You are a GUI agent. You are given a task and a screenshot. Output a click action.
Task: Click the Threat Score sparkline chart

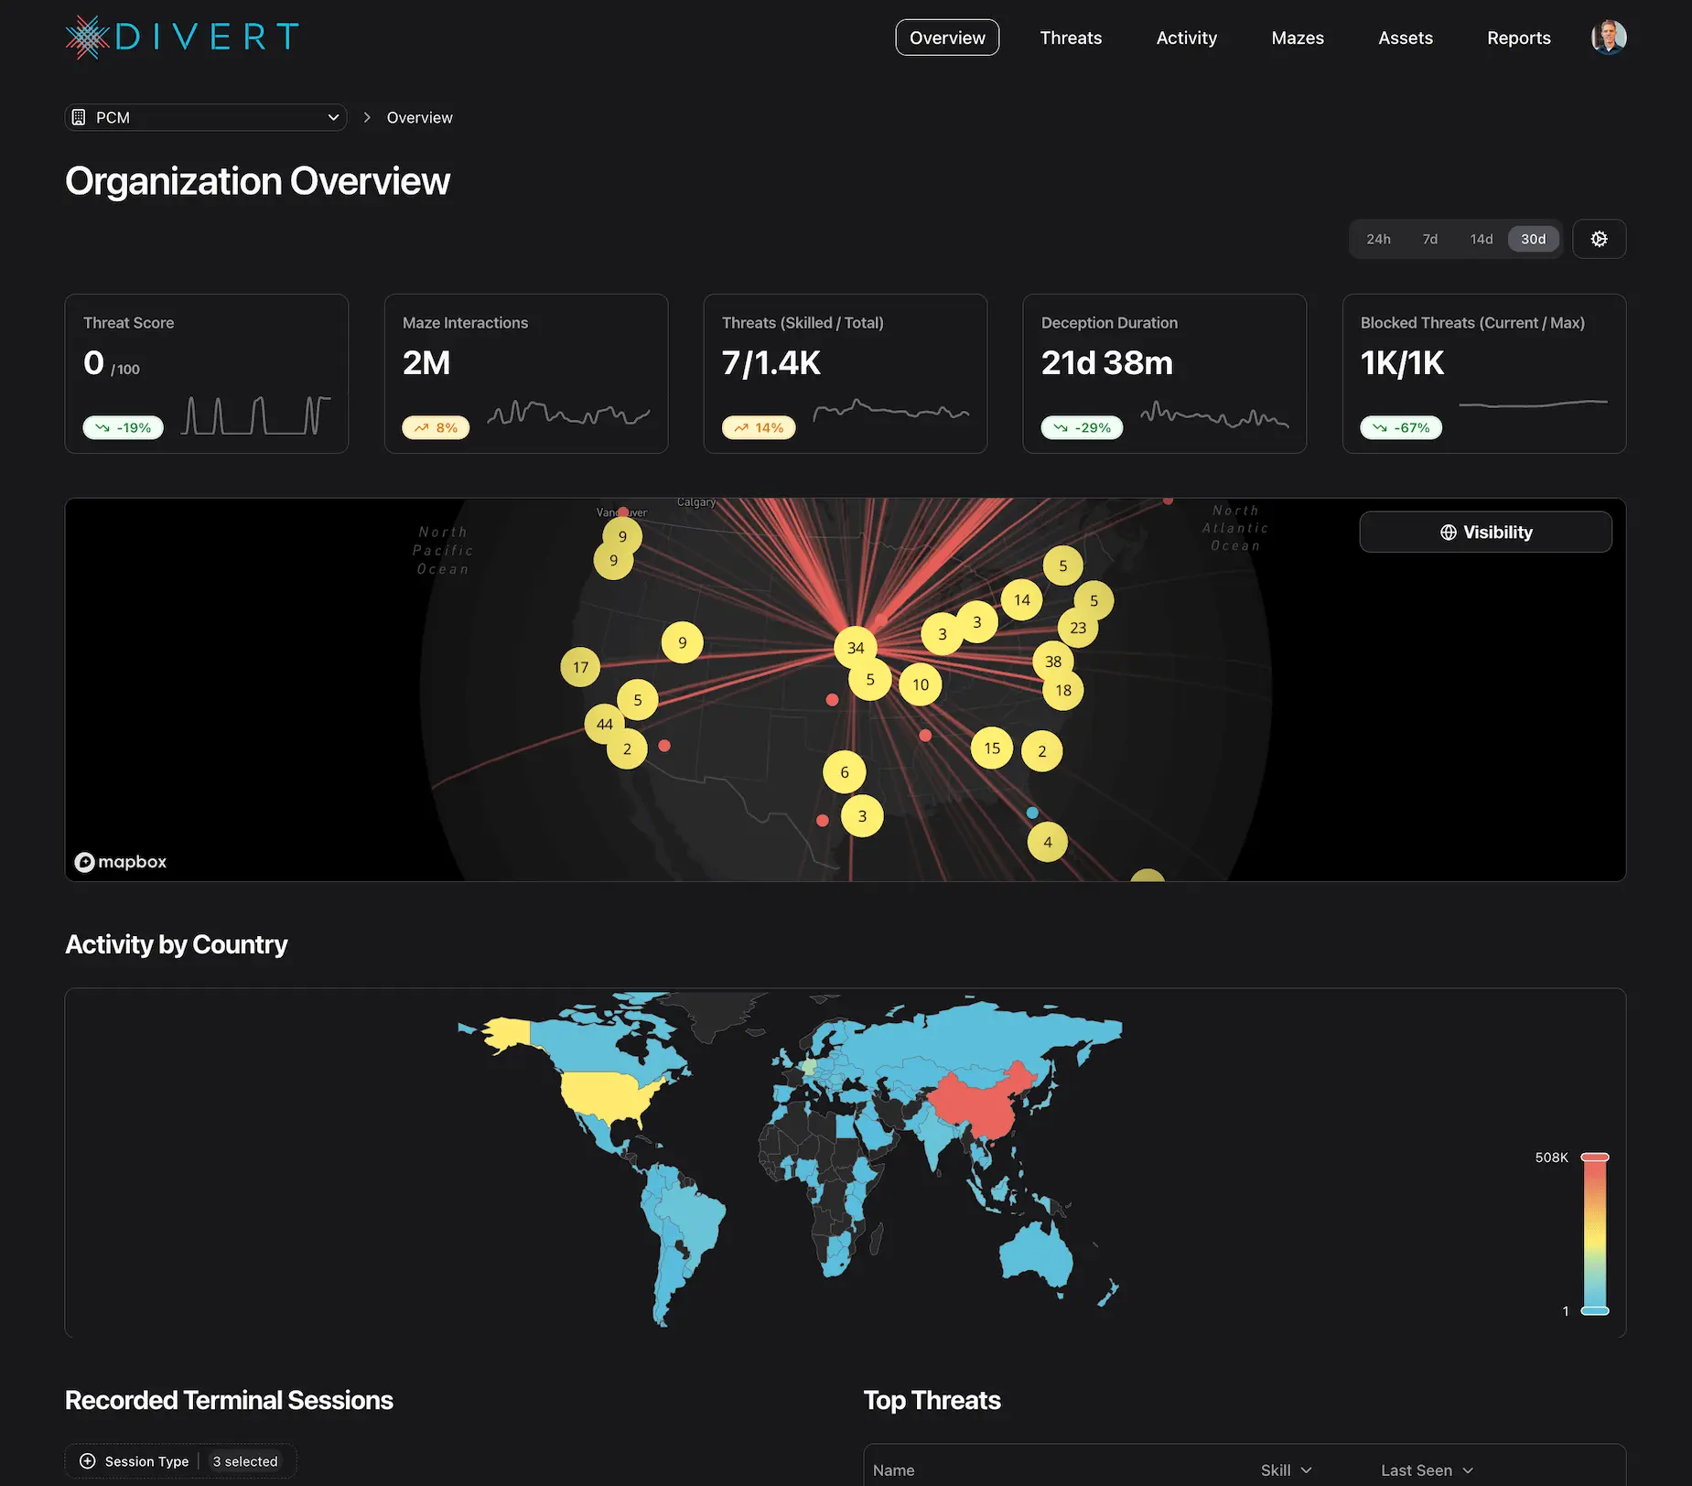254,414
